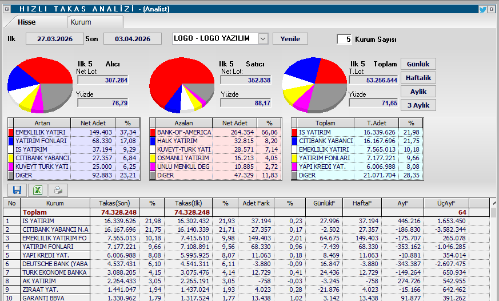
Task: Select the Aylık period button
Action: (x=418, y=92)
